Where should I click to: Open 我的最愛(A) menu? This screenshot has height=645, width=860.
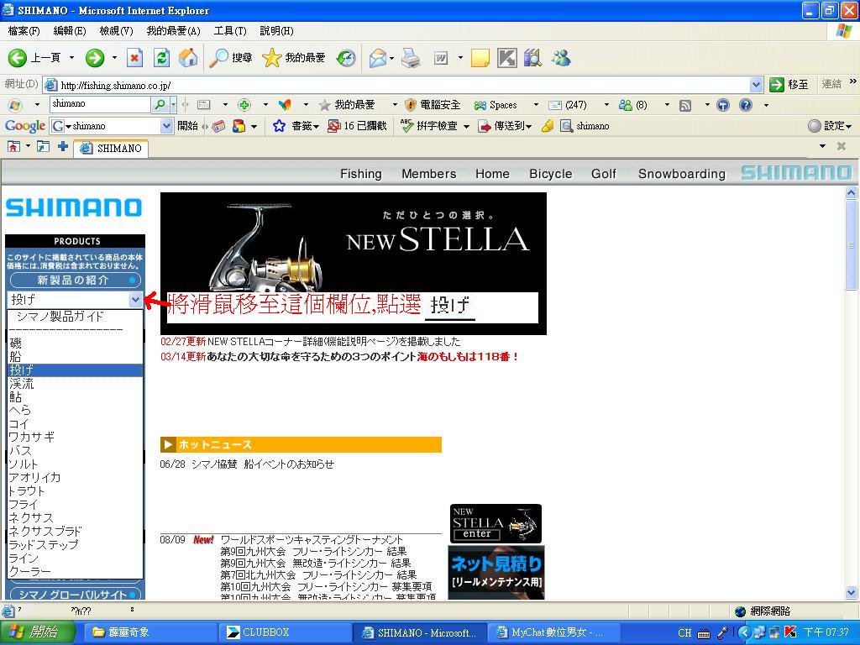[173, 31]
